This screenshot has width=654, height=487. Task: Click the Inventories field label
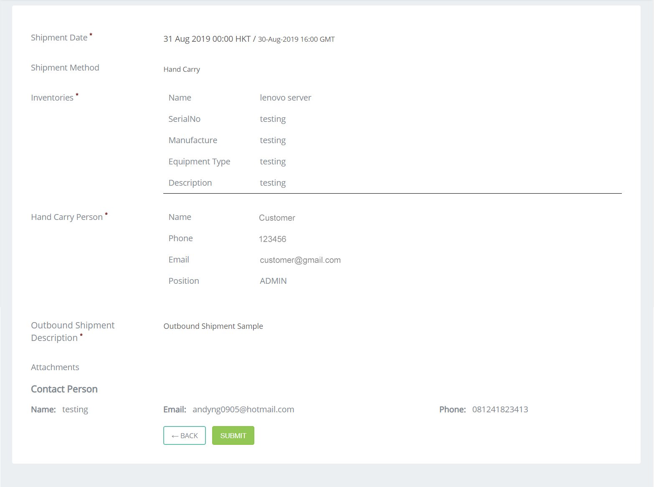click(52, 98)
